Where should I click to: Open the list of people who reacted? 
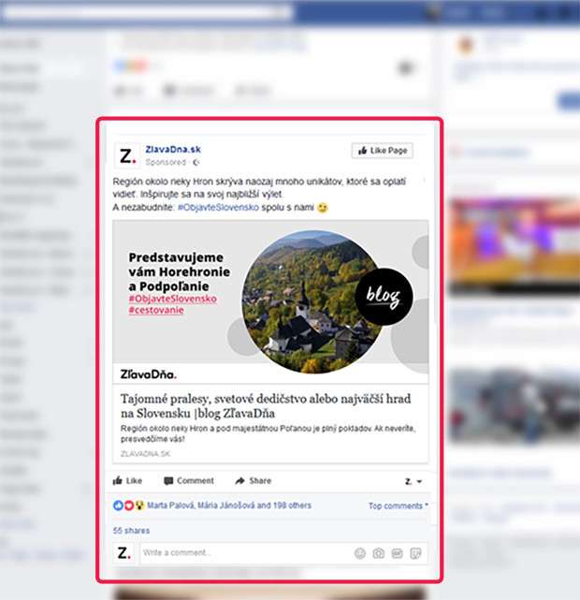(228, 505)
